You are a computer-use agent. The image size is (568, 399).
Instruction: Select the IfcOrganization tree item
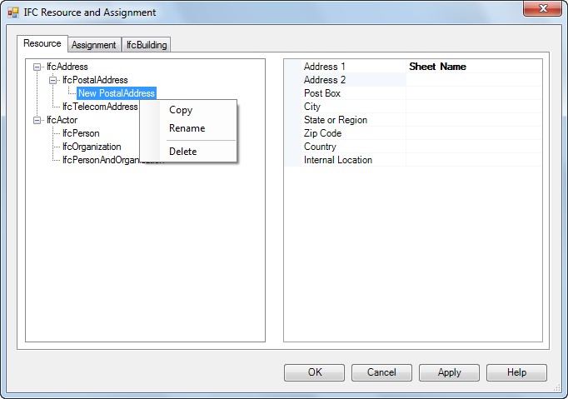92,147
